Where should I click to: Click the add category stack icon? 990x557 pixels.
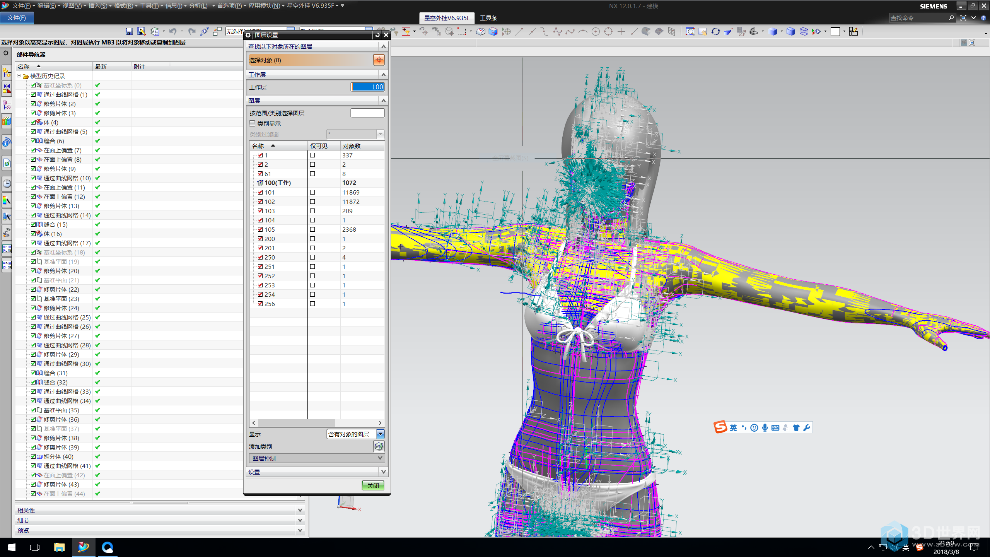point(379,446)
